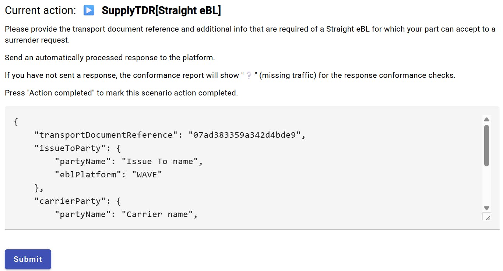This screenshot has height=271, width=503.
Task: Click the textarea resize handle corner
Action: tap(488, 218)
